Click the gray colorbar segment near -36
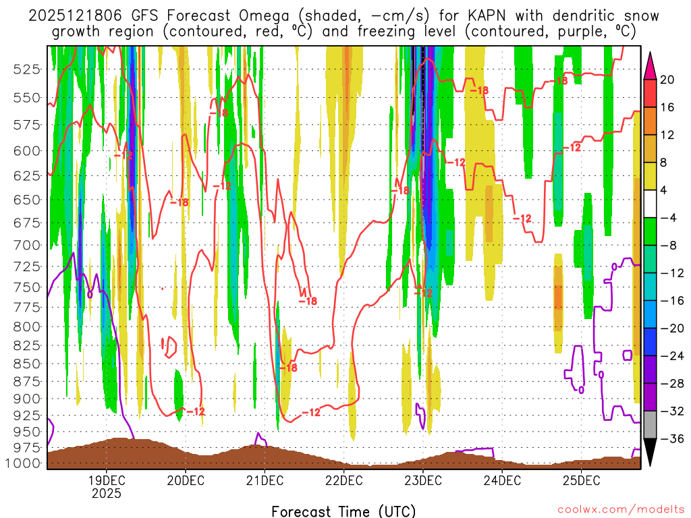The width and height of the screenshot is (691, 518). tap(650, 425)
